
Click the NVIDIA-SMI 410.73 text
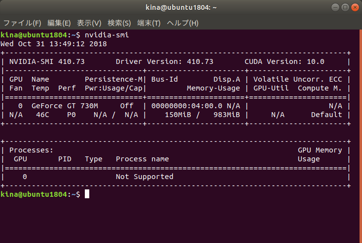click(x=47, y=61)
